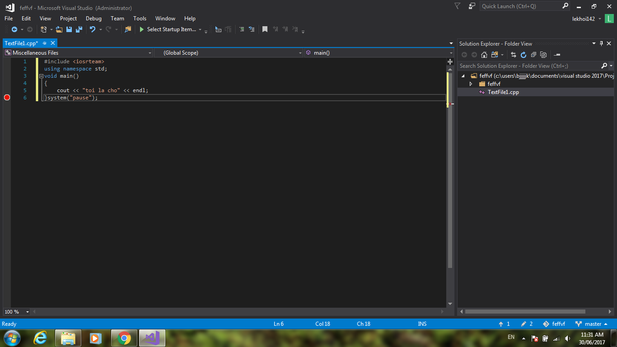The width and height of the screenshot is (617, 347).
Task: Click the Open File folder icon
Action: (59, 29)
